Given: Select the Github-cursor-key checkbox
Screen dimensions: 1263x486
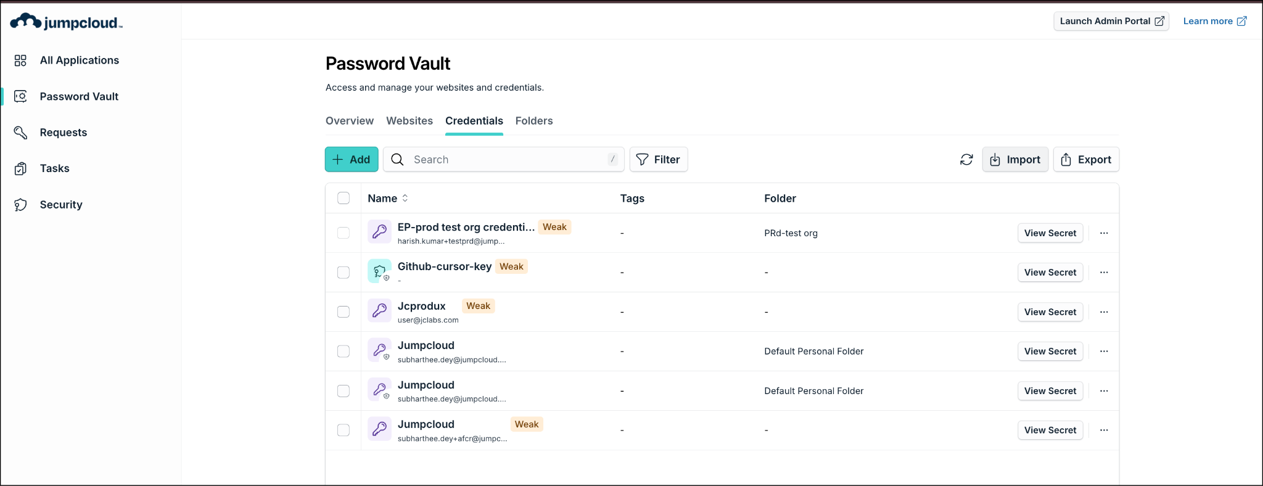Looking at the screenshot, I should 344,273.
